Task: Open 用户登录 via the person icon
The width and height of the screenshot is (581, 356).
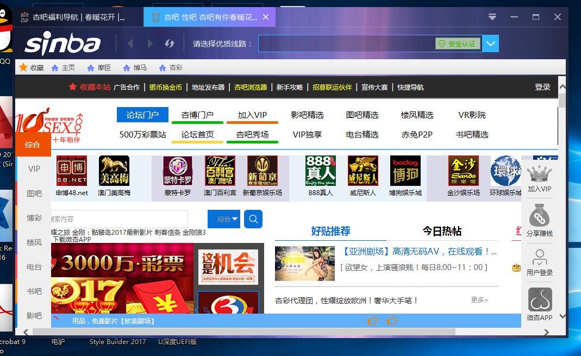Action: tap(540, 259)
